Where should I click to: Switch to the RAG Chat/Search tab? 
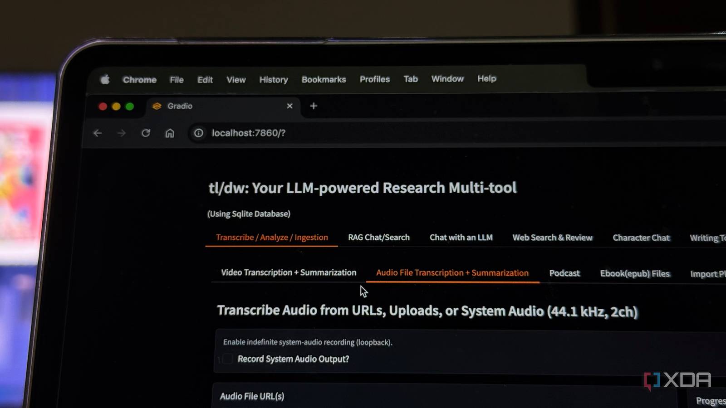(378, 237)
